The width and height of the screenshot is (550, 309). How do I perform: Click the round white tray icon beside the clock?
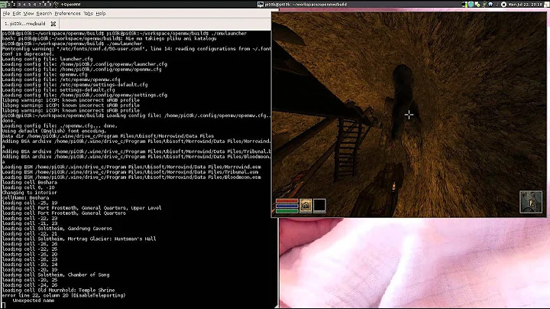click(x=503, y=5)
